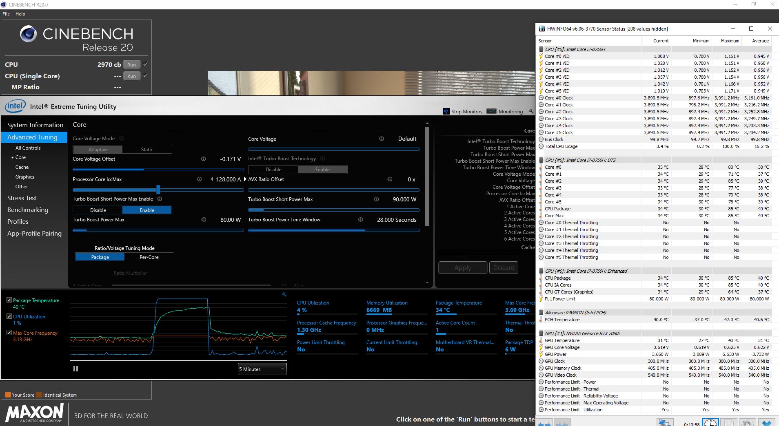Toggle the Cinebench CPU test checkbox
Screen dimensions: 779x426
tap(145, 64)
